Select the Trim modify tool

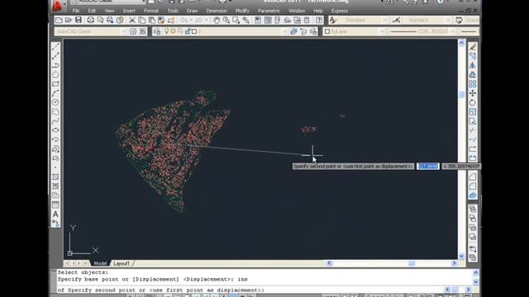(x=473, y=130)
